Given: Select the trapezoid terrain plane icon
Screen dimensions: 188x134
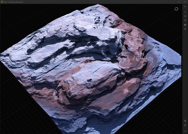Looking at the screenshot, I should 185,25.
